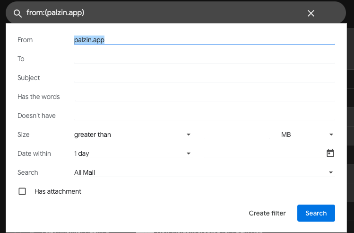Viewport: 354px width, 233px height.
Task: Open the date picker calendar icon
Action: [330, 153]
